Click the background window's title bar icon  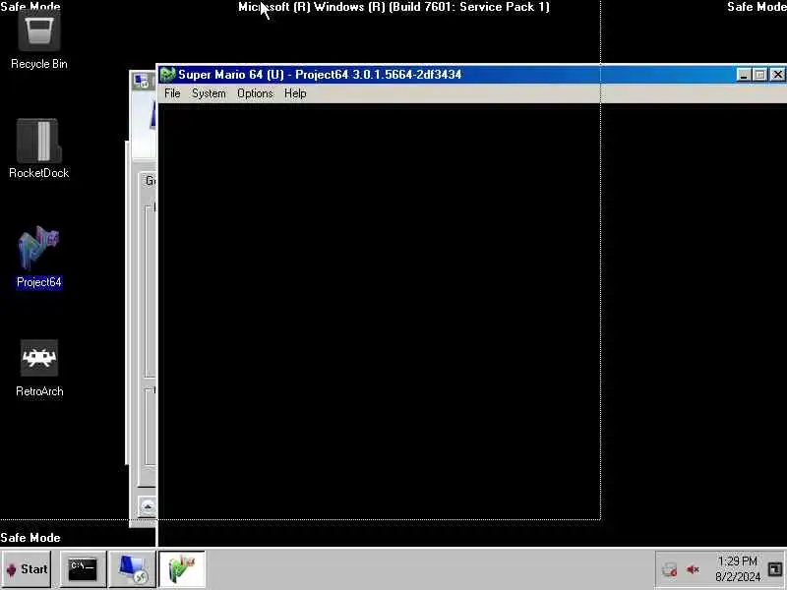point(142,81)
